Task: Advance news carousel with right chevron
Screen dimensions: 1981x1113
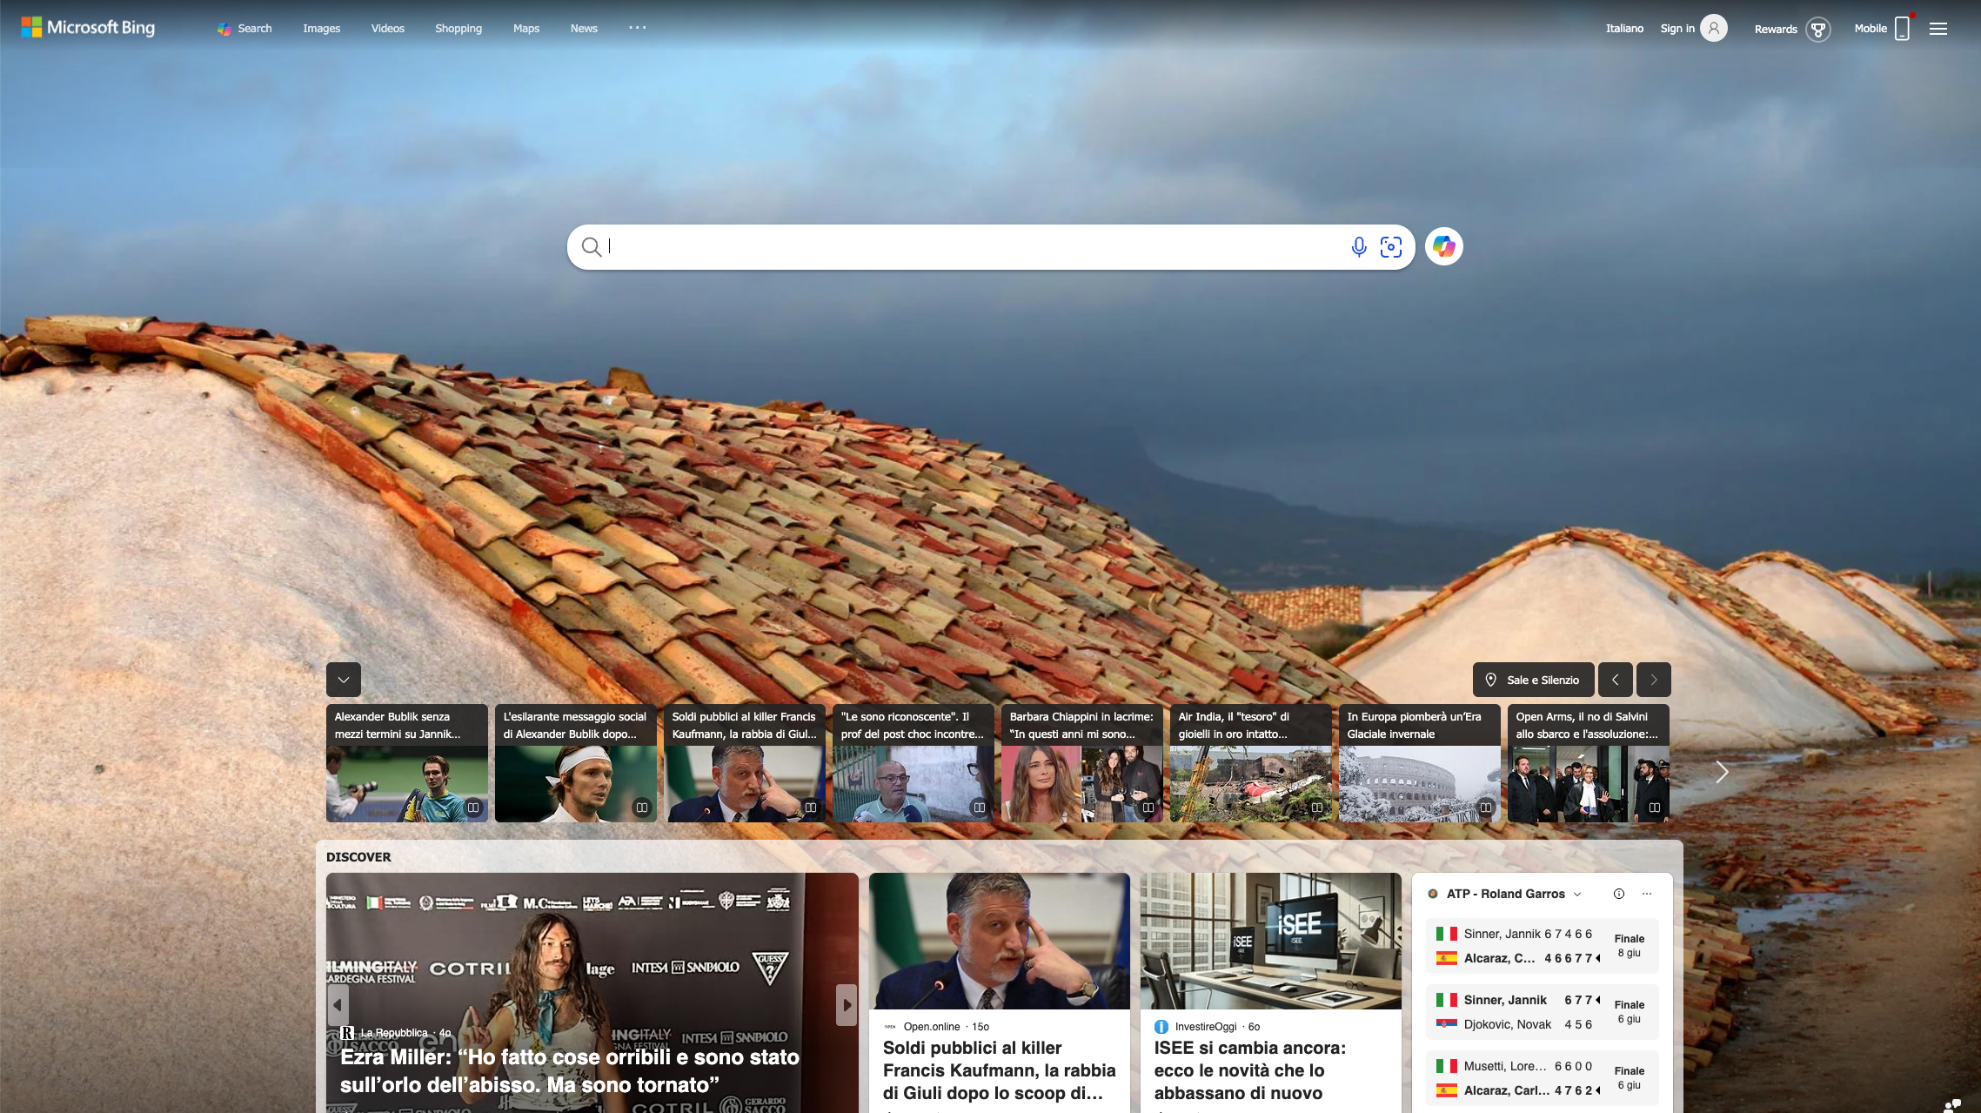Action: (x=1721, y=772)
